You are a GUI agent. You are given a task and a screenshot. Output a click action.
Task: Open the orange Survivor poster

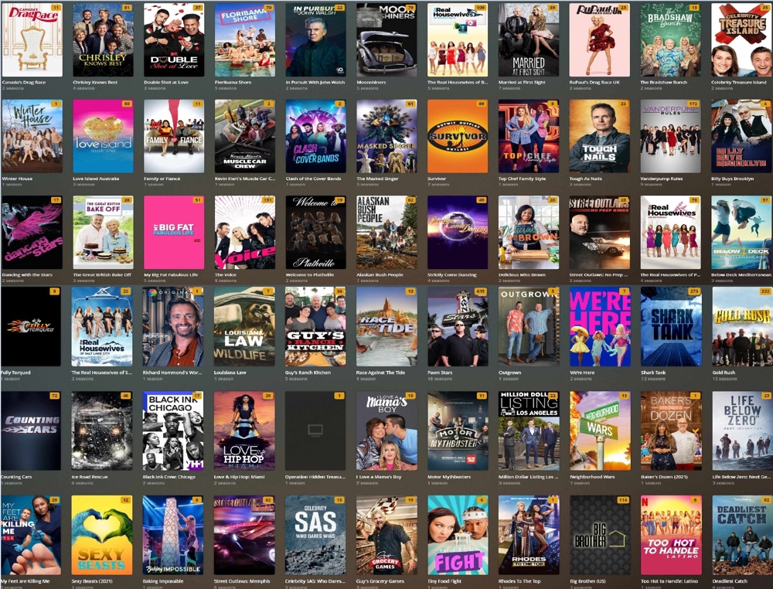coord(458,136)
